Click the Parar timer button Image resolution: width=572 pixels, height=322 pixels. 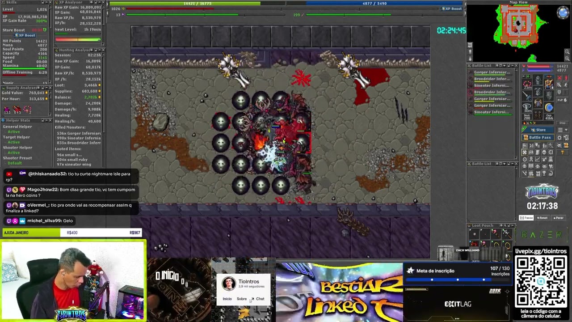[x=558, y=218]
